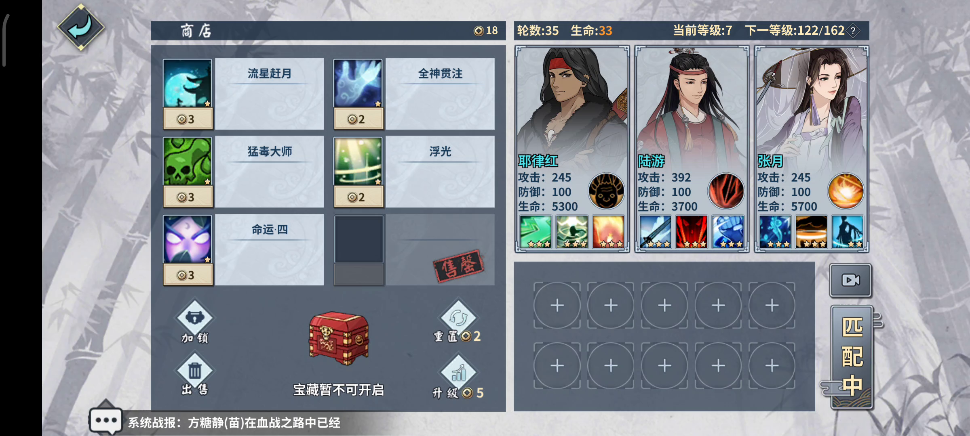Open the level help question mark
970x436 pixels.
[853, 31]
